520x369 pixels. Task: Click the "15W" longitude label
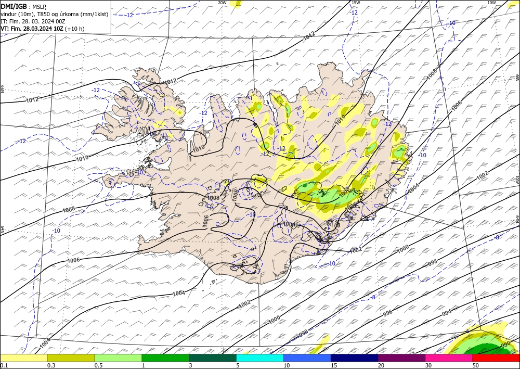[x=356, y=3]
